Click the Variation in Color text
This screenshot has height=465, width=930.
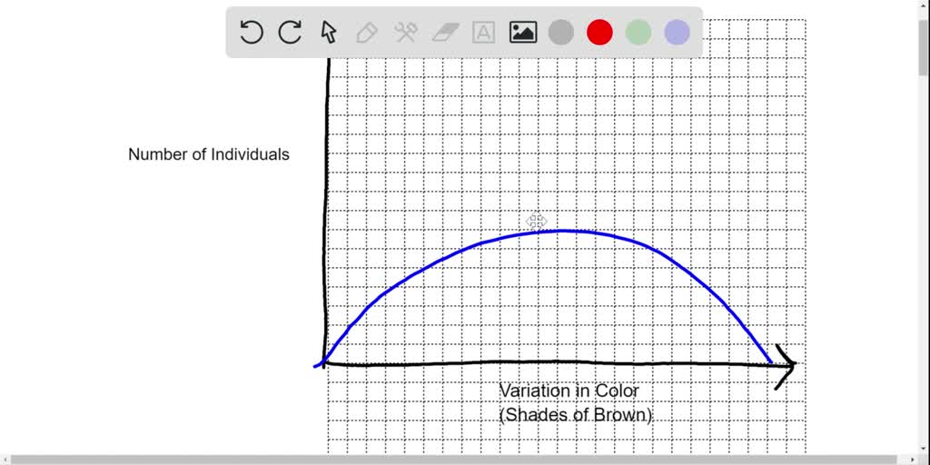click(x=569, y=391)
